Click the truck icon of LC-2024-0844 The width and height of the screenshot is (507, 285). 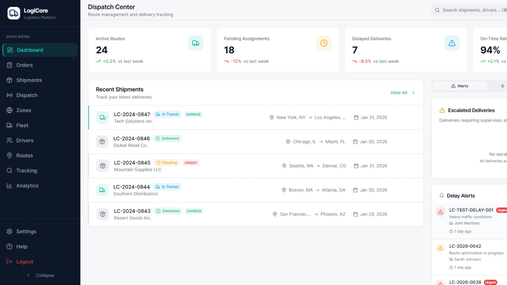point(102,190)
